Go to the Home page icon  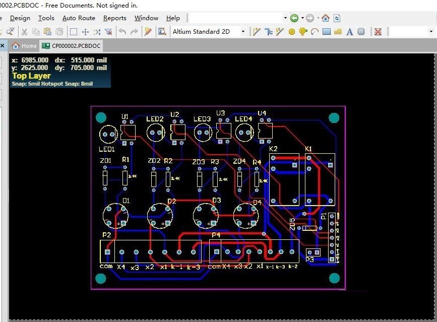(x=326, y=18)
